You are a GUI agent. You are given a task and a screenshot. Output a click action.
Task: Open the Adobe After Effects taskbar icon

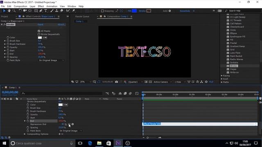coord(118,143)
